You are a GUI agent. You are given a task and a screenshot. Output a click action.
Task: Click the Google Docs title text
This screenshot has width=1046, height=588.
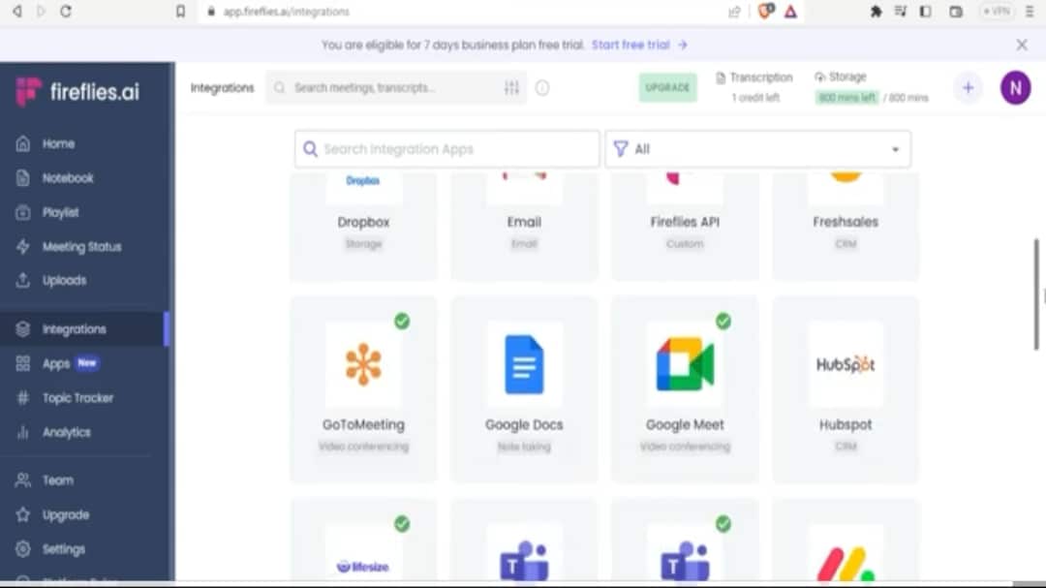524,424
